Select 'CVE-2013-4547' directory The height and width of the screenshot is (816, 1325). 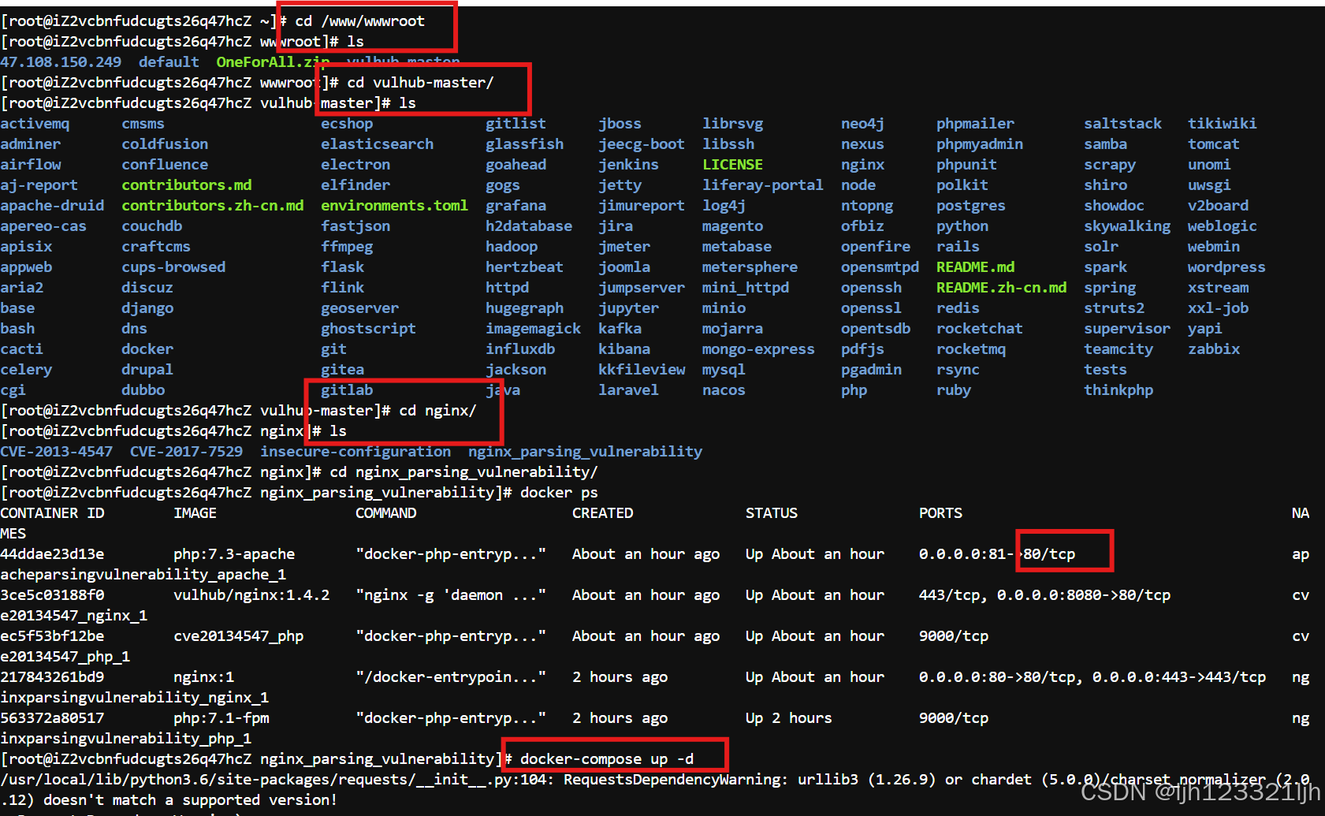tap(56, 452)
